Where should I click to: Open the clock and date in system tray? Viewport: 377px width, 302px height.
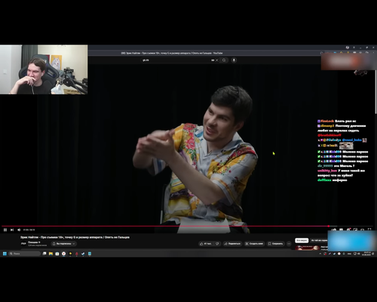click(366, 254)
